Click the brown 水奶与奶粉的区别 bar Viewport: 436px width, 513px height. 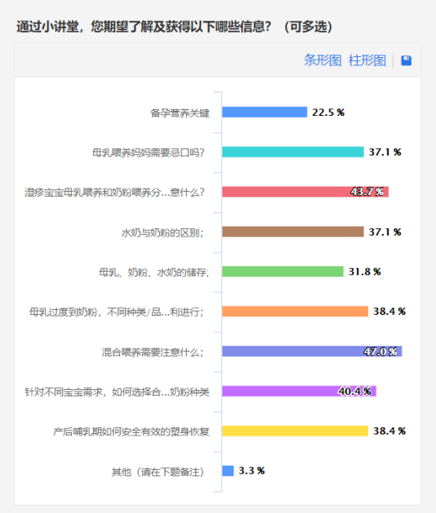293,232
